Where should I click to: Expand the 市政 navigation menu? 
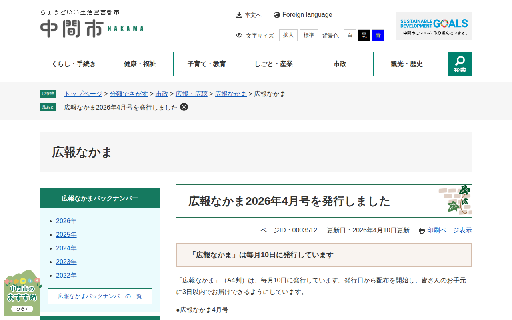(340, 64)
